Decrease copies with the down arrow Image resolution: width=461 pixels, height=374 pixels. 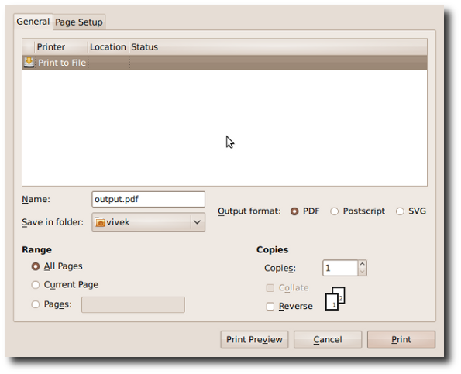(363, 272)
